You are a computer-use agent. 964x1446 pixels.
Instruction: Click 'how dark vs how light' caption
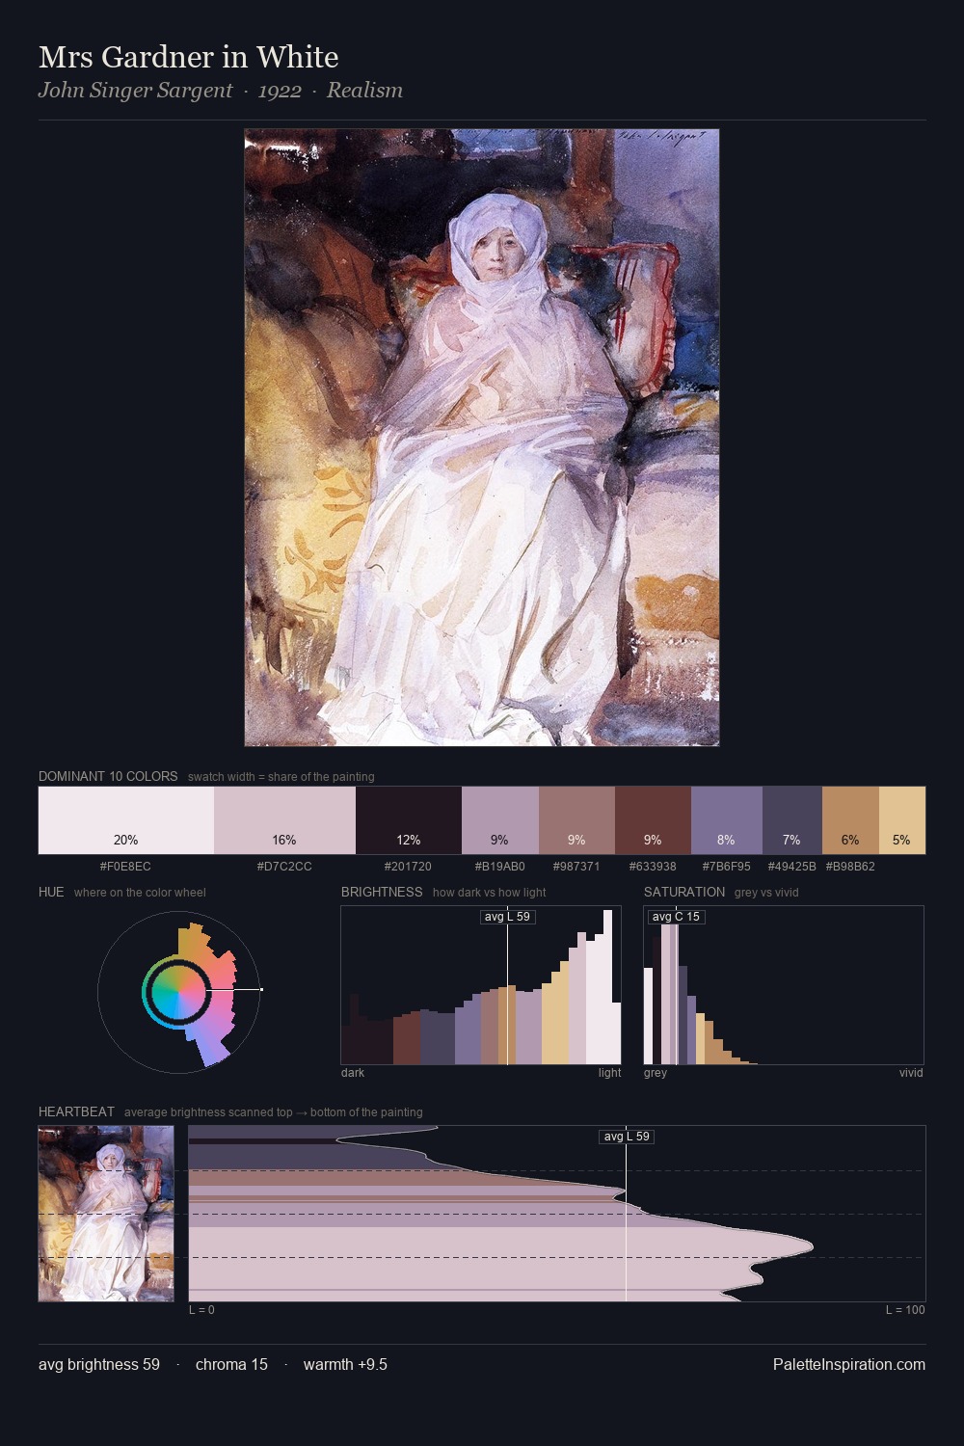coord(490,893)
